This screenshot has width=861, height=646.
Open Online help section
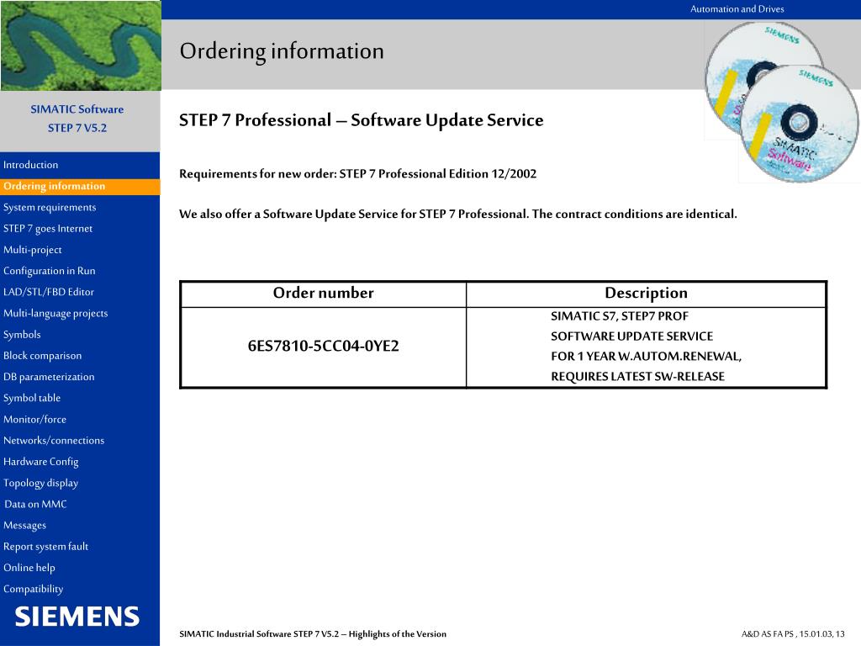point(29,568)
